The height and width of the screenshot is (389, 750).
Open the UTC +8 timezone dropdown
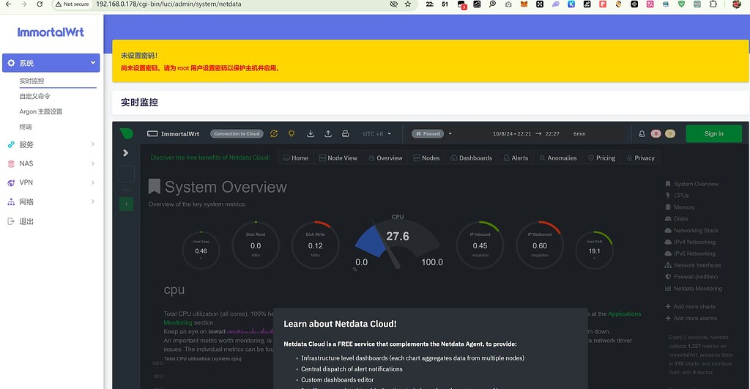coord(377,134)
